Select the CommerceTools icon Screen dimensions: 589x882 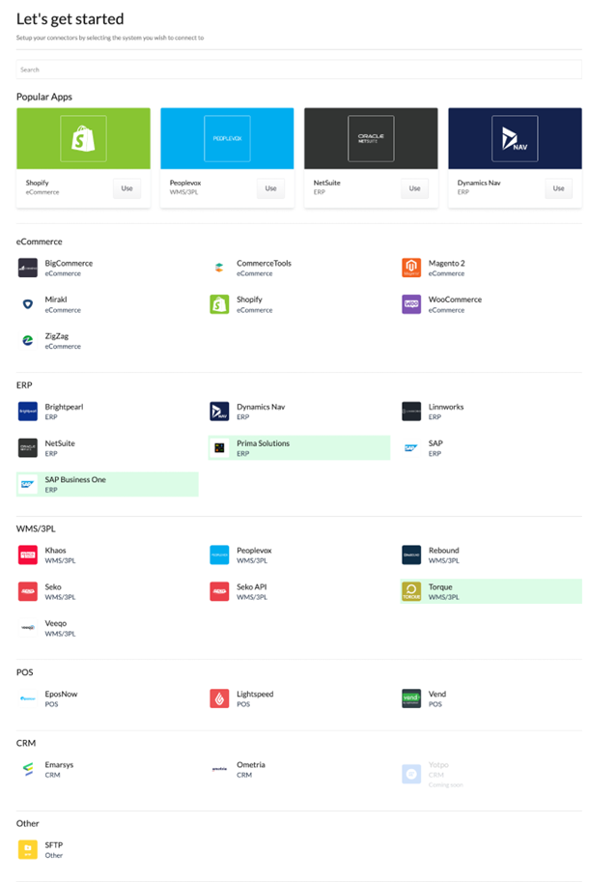point(219,268)
